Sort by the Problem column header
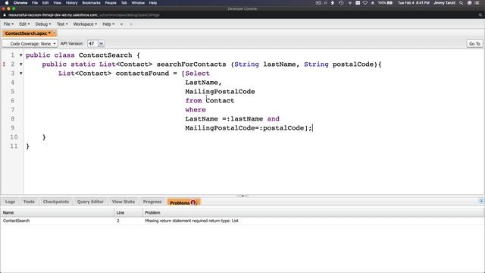 pyautogui.click(x=313, y=212)
